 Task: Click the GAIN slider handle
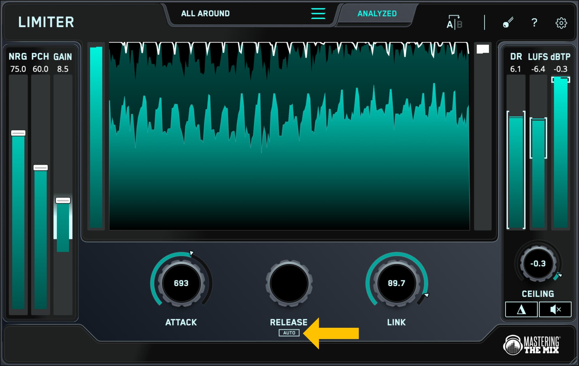[63, 201]
